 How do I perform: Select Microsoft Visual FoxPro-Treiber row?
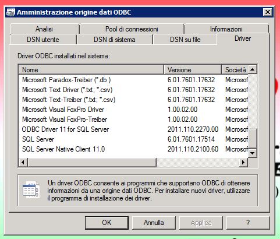tap(65, 119)
